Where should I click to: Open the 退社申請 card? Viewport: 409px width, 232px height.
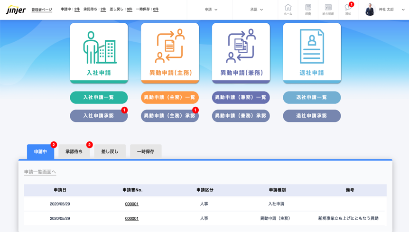(x=312, y=53)
